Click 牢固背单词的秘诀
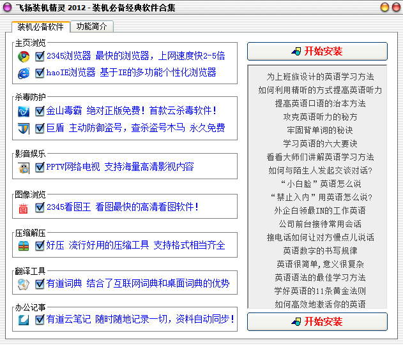Screen dimensions: 403x345 320,130
